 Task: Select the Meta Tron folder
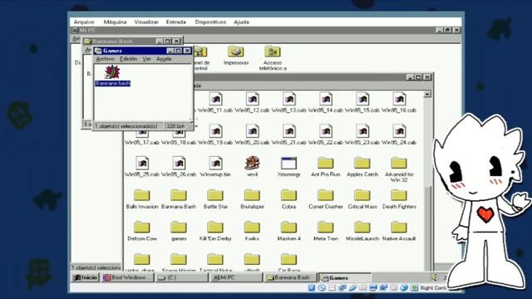(x=326, y=227)
